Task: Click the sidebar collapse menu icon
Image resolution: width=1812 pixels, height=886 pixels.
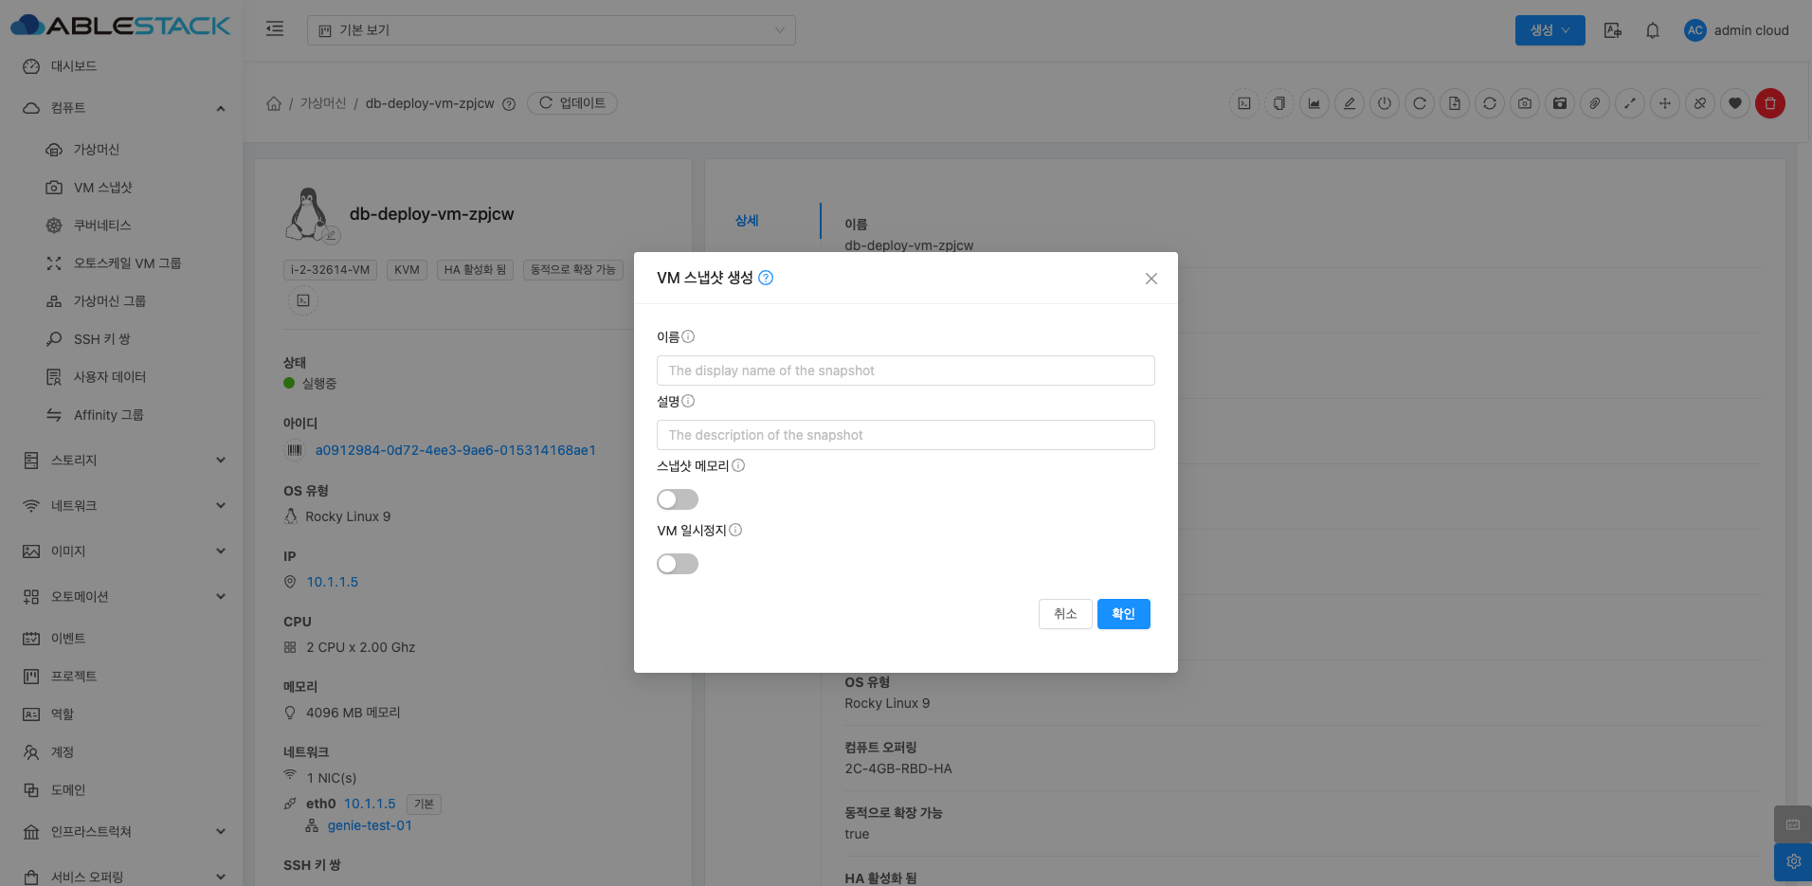Action: click(275, 29)
